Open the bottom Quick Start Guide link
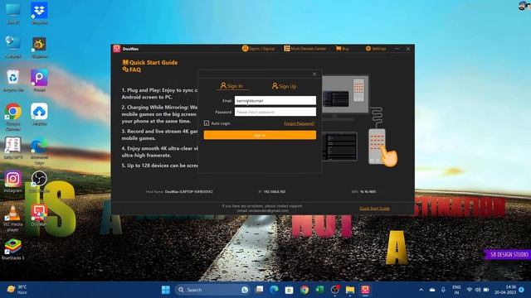The image size is (531, 298). (374, 208)
